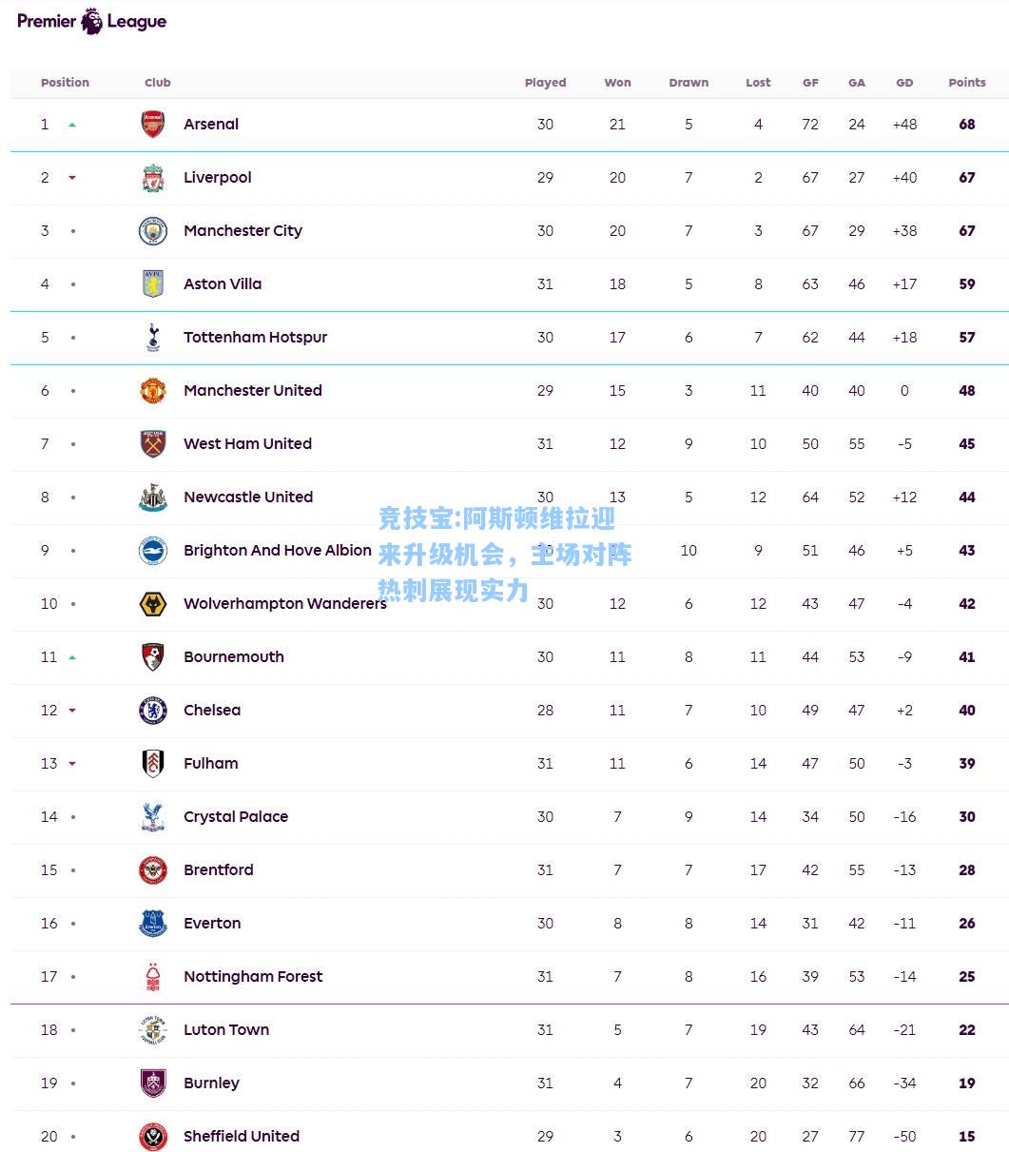The image size is (1009, 1152).
Task: Click the GD column header
Action: tap(904, 83)
